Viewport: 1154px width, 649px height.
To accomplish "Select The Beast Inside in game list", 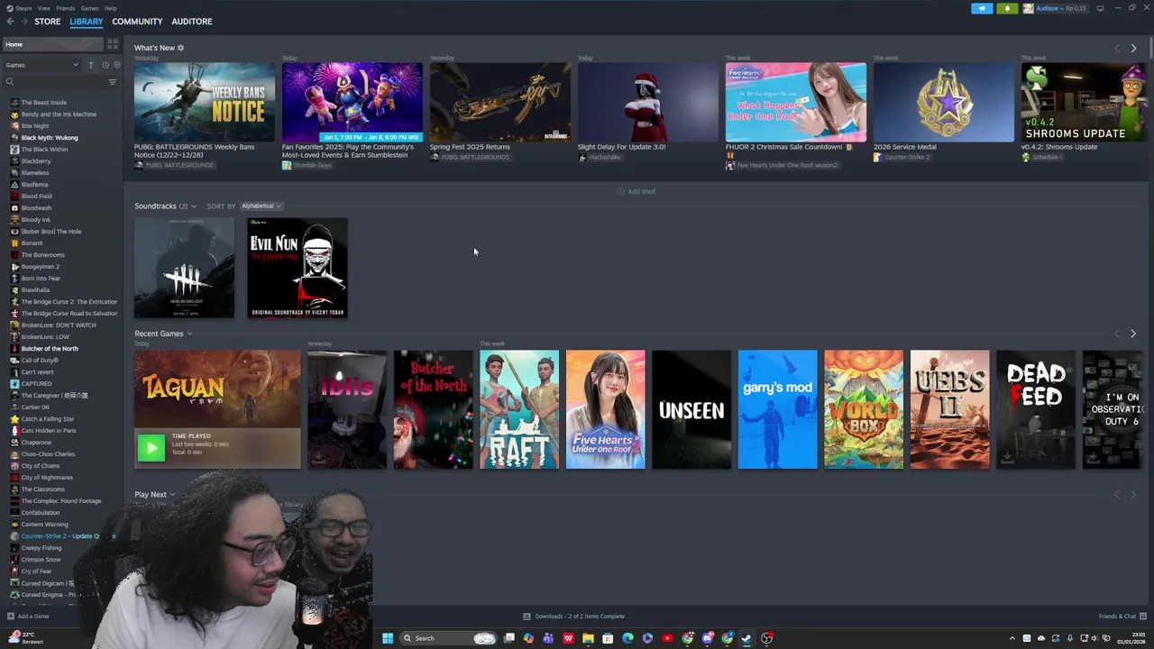I will (44, 103).
